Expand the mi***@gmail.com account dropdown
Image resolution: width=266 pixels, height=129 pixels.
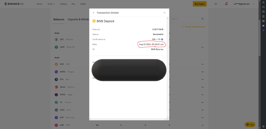244,4
